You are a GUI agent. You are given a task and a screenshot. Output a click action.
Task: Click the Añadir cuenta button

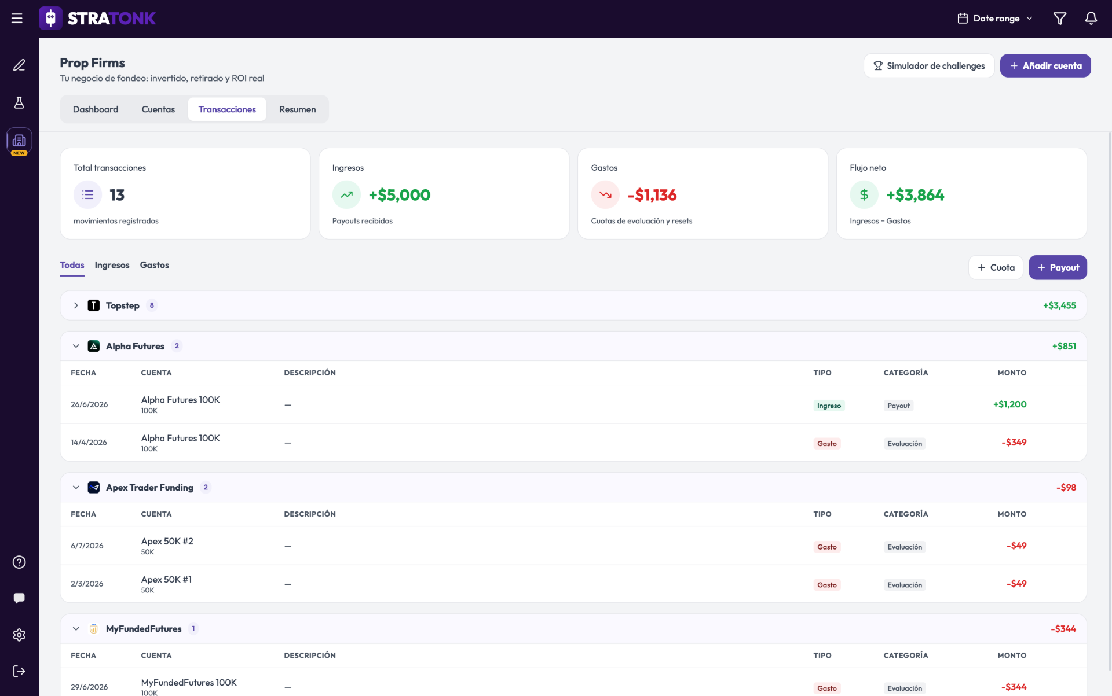pos(1045,66)
